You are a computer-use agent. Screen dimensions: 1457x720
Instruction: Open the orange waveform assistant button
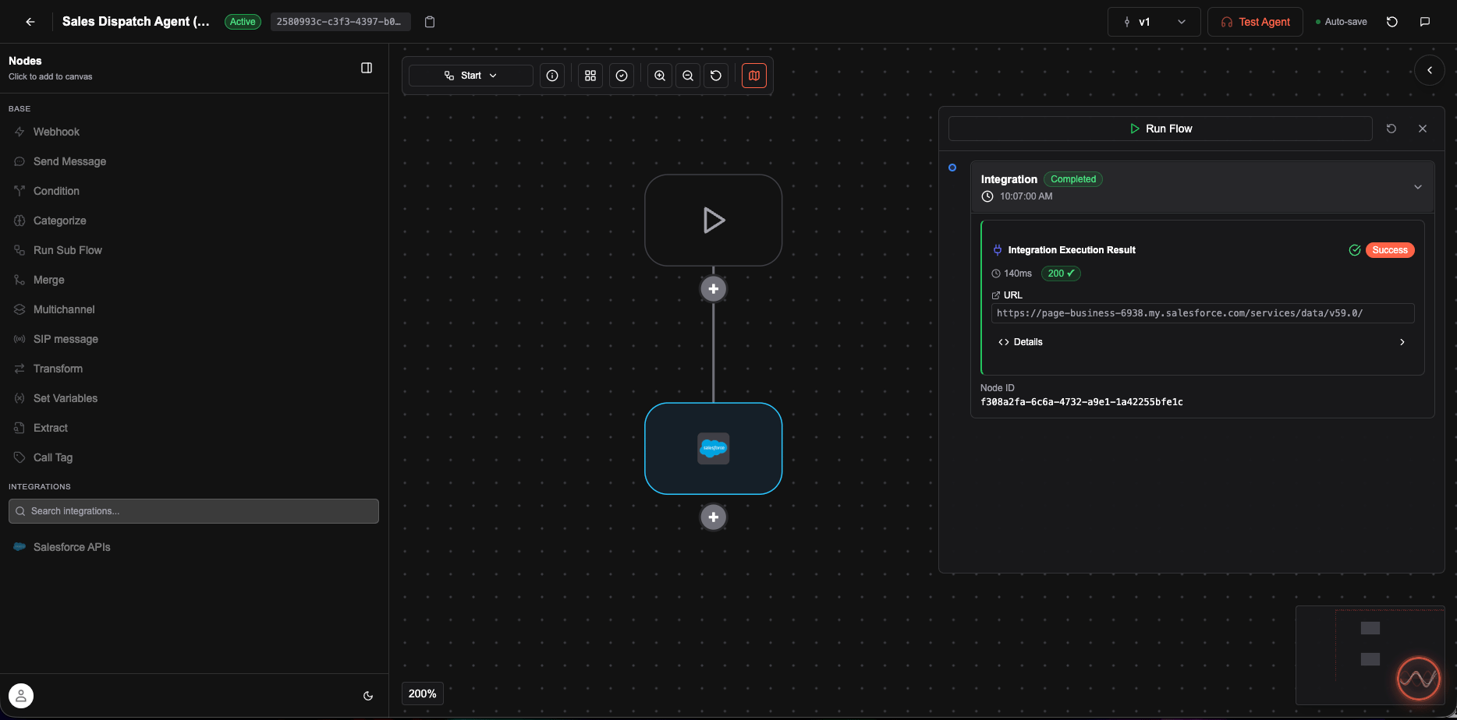[1419, 679]
